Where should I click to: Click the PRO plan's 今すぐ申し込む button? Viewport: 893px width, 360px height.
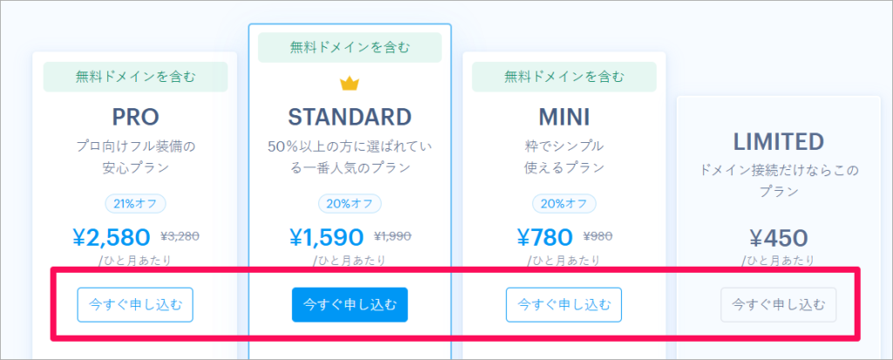pyautogui.click(x=135, y=305)
